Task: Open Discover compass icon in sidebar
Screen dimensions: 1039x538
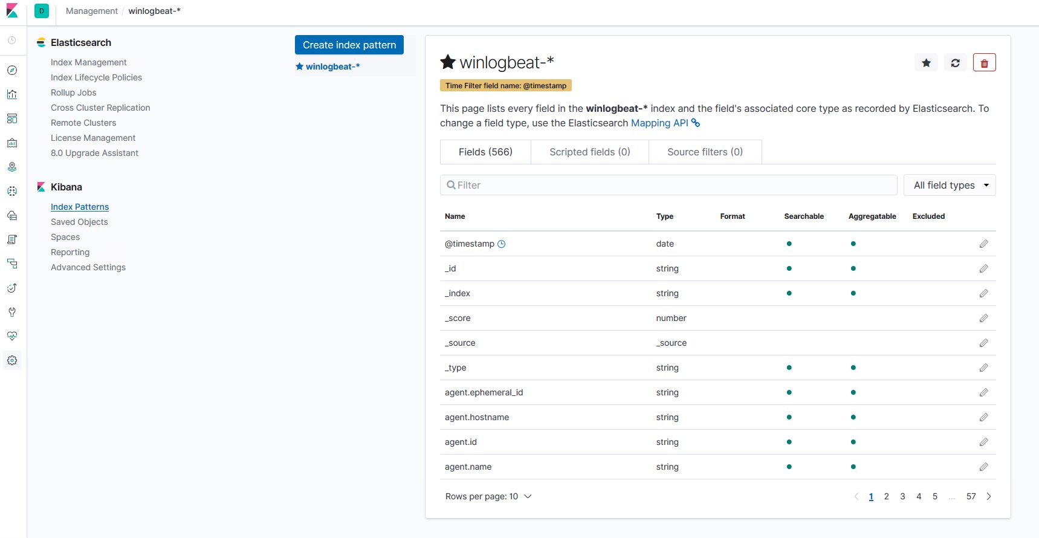Action: [12, 70]
